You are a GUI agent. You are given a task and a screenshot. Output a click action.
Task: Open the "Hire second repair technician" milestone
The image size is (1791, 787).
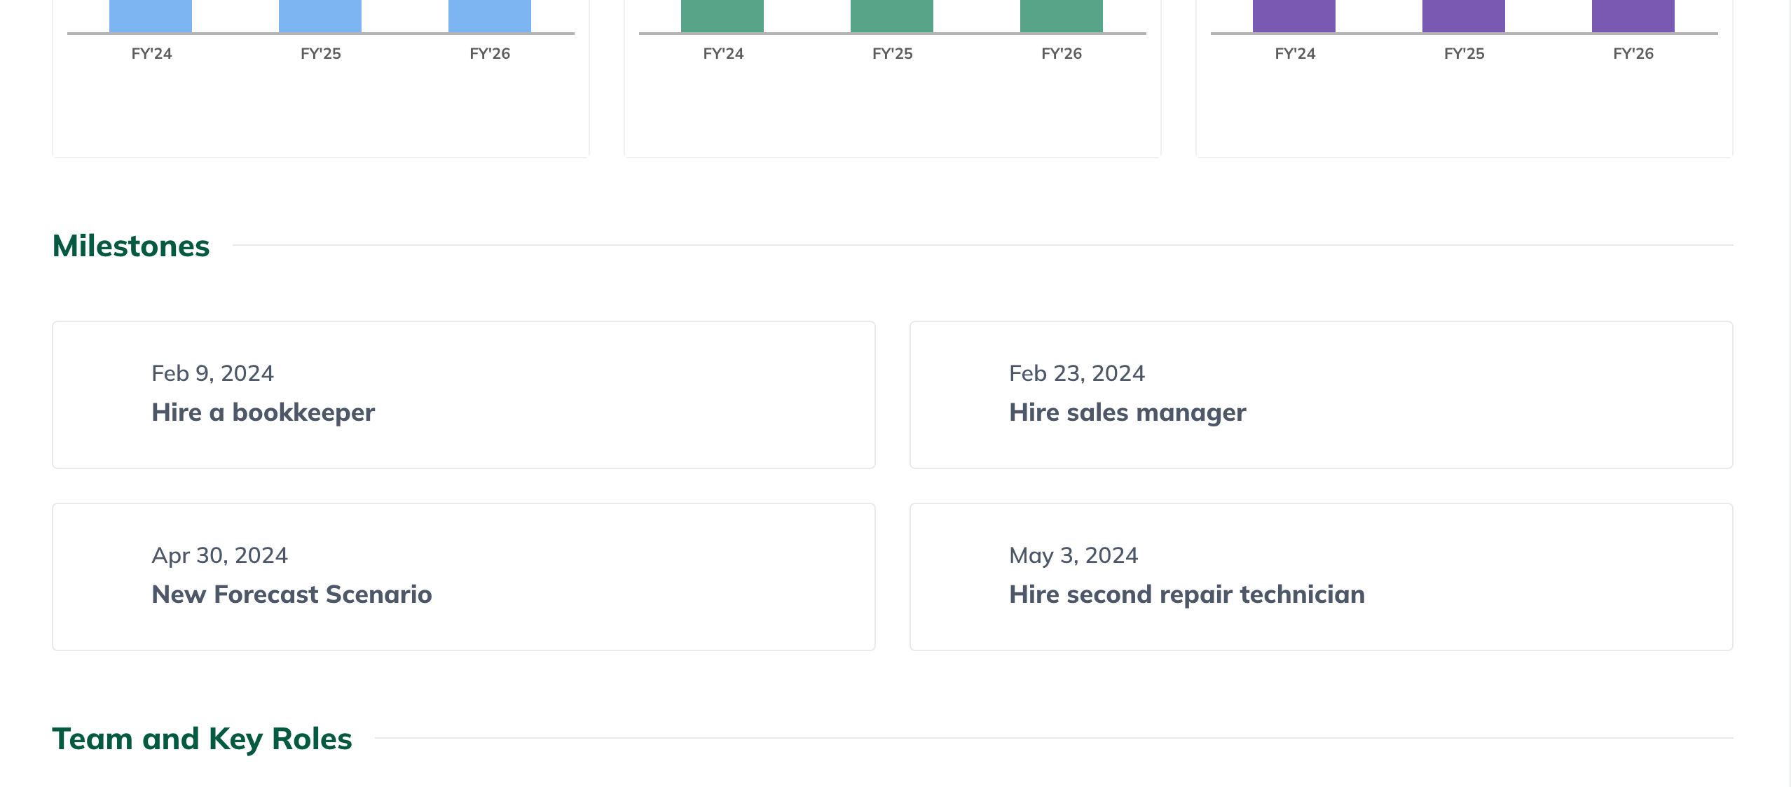1187,594
